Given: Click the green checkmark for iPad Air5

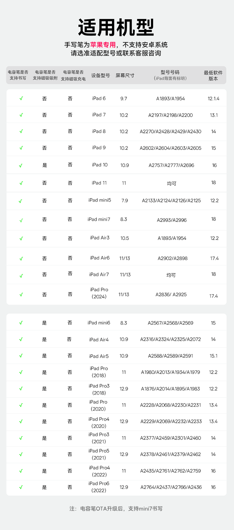Looking at the screenshot, I should pos(21,356).
